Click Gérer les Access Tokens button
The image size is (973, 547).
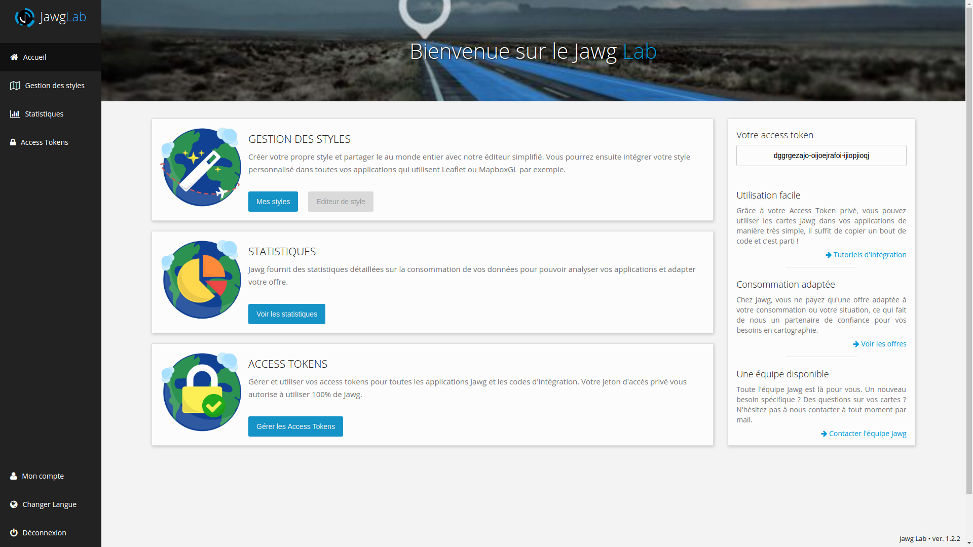pos(295,426)
